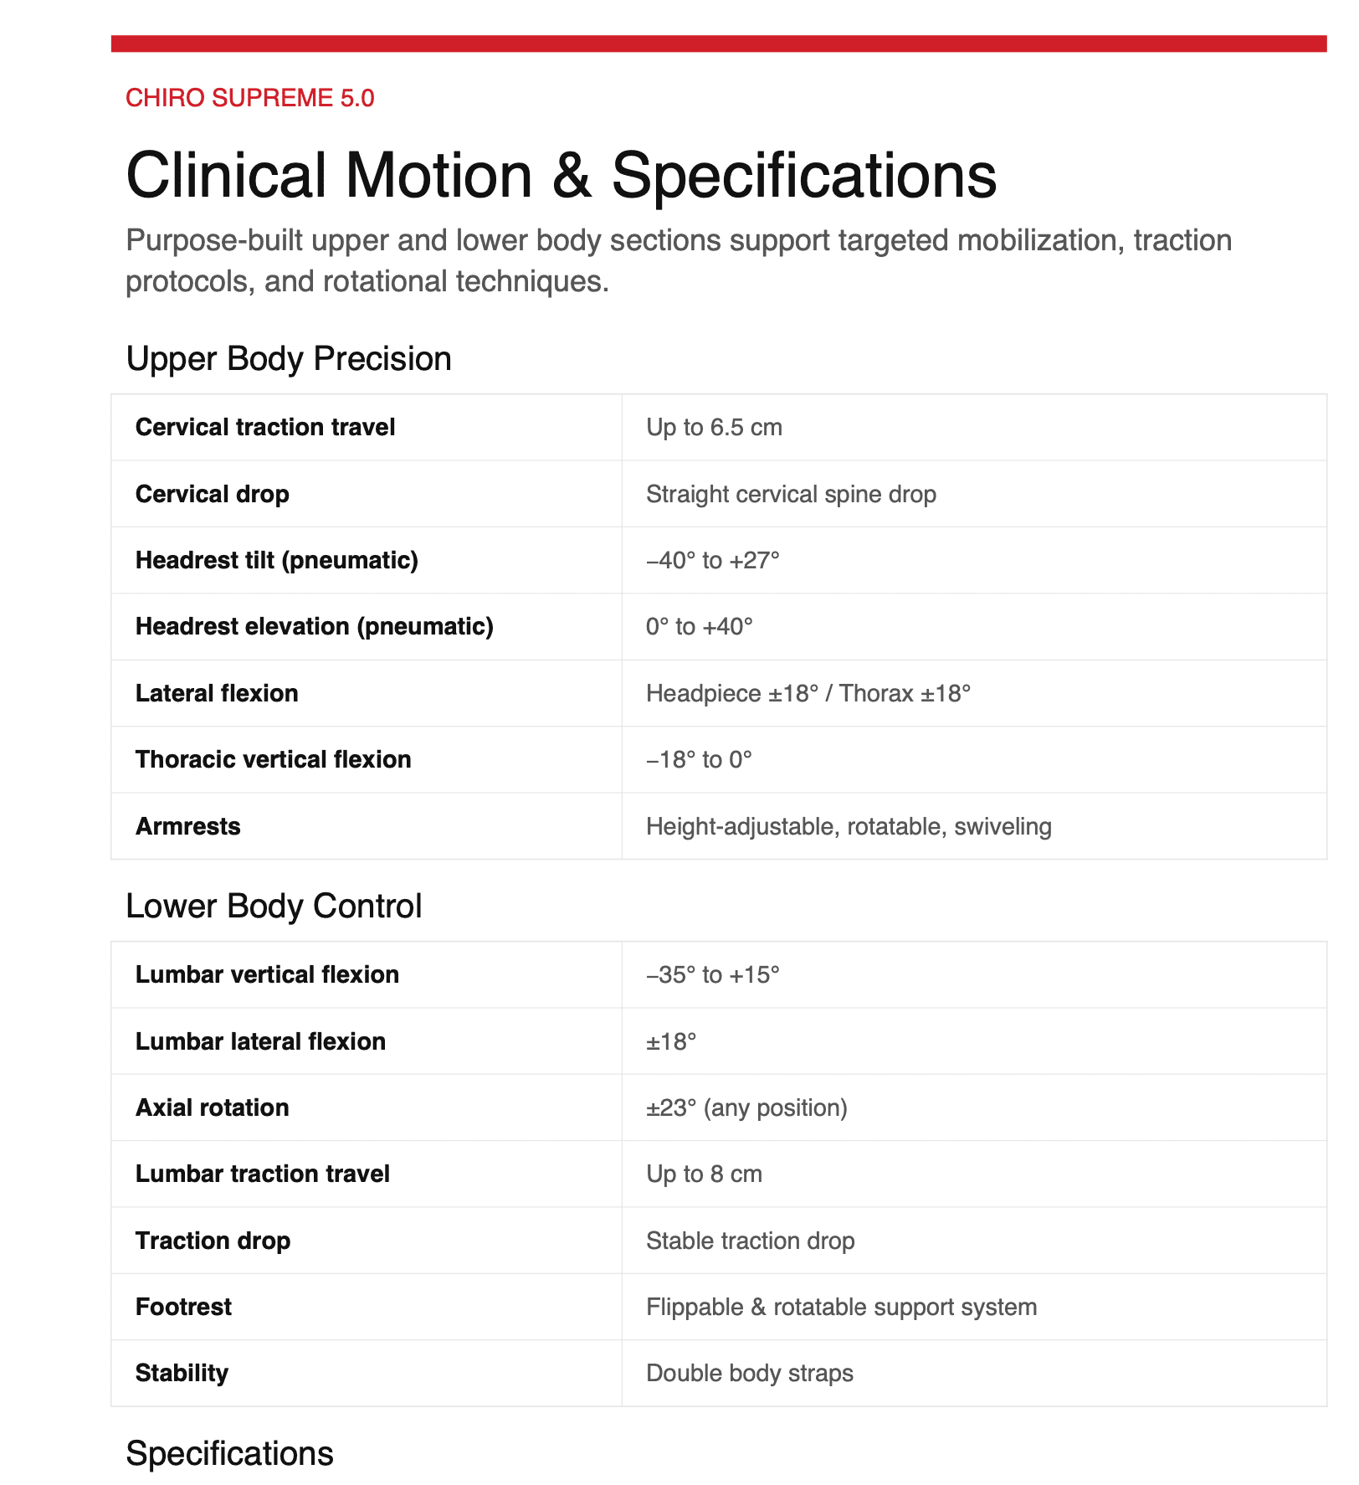Screen dimensions: 1359x1485
Task: Click the Headpiece ±18° / Thorax ±18° value
Action: pyautogui.click(x=808, y=693)
